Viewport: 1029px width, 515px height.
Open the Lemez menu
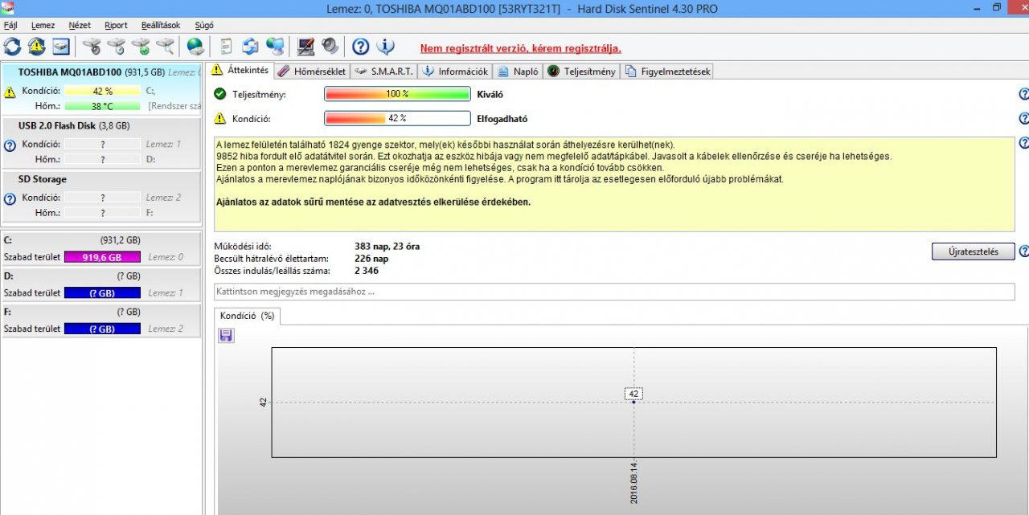tap(43, 25)
